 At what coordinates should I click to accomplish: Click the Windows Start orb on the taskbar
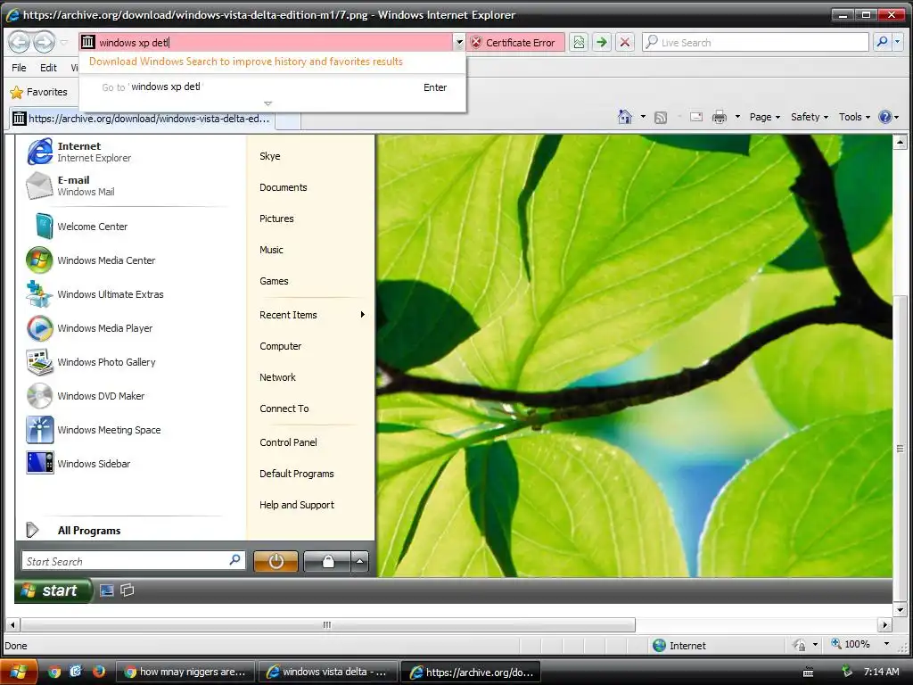[19, 672]
